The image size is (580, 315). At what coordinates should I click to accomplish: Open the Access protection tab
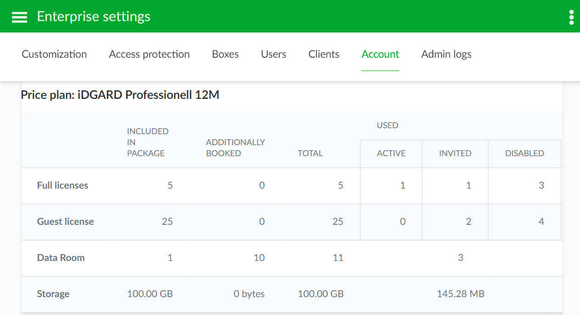(149, 54)
